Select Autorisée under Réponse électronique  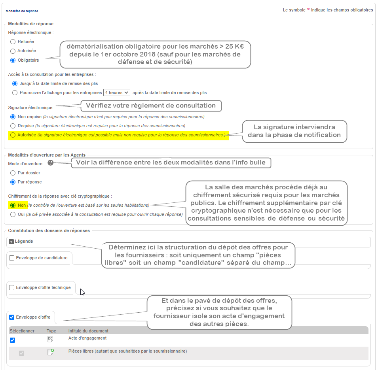(x=13, y=51)
